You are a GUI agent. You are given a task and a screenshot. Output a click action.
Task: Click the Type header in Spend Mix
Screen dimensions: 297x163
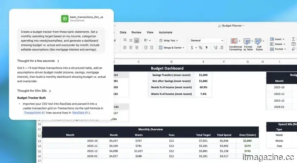tap(279, 130)
